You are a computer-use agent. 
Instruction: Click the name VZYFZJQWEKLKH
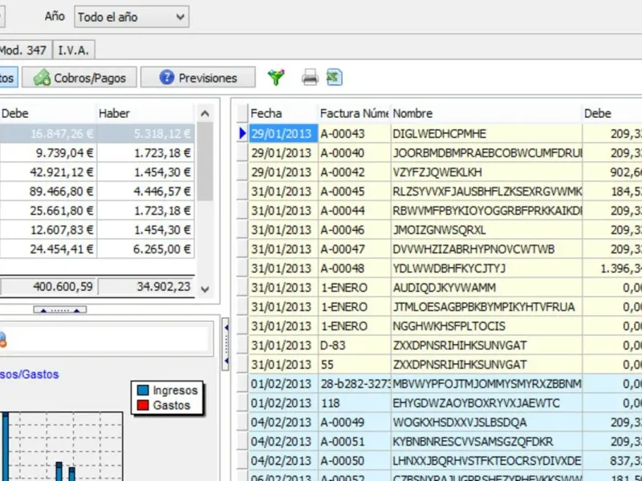437,172
